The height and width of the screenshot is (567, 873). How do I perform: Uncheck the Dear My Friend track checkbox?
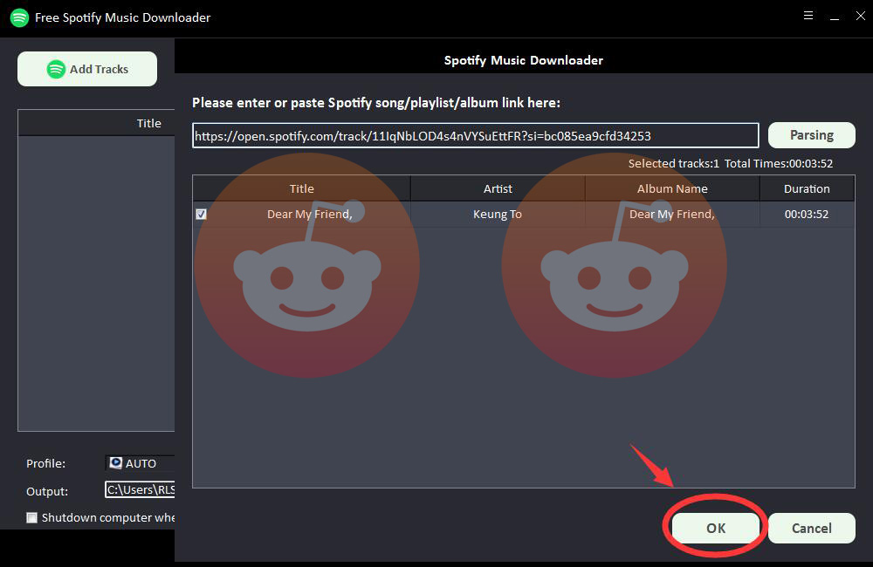click(x=202, y=214)
